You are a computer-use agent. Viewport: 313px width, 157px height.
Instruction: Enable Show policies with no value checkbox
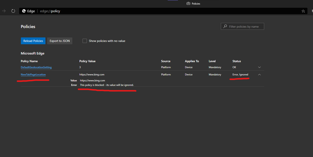[x=85, y=41]
